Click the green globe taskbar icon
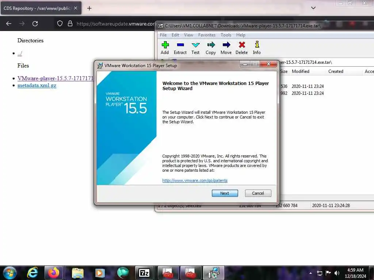The image size is (374, 280). pos(123,273)
